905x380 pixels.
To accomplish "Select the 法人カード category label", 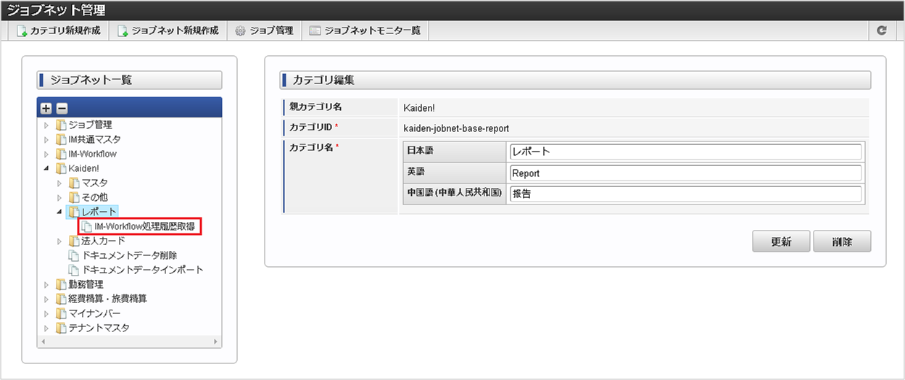I will click(104, 241).
